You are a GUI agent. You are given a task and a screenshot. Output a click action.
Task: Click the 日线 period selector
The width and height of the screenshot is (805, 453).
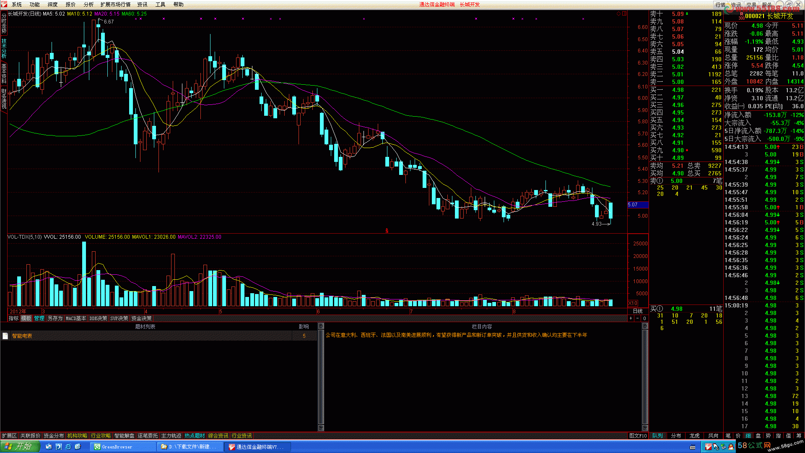point(638,311)
